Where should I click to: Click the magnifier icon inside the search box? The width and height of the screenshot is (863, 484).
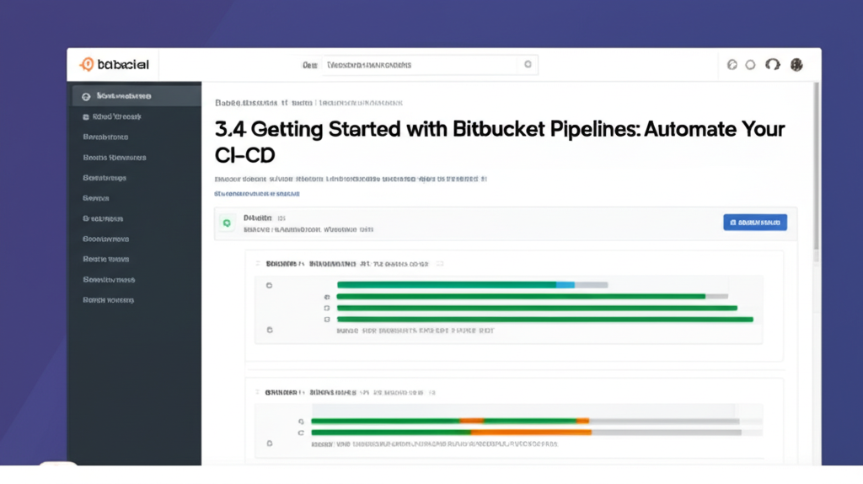coord(528,64)
